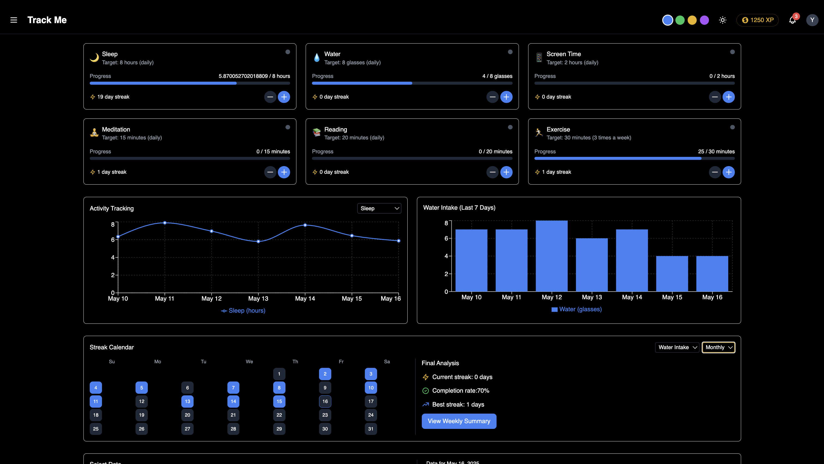Increment water using the plus button
Screen dimensions: 824x464
coord(506,97)
